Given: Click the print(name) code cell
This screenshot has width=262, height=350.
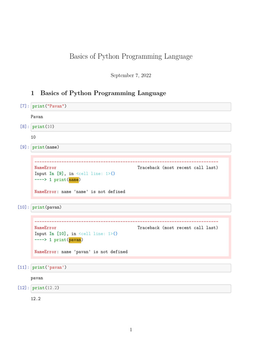Looking at the screenshot, I should pos(131,147).
